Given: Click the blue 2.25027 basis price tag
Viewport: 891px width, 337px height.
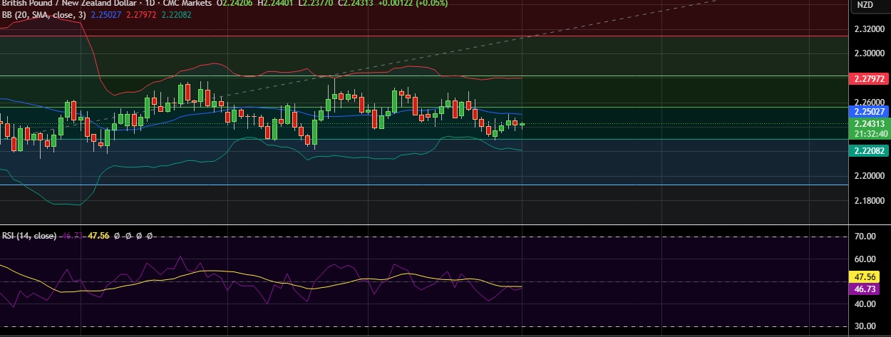Looking at the screenshot, I should (x=868, y=112).
